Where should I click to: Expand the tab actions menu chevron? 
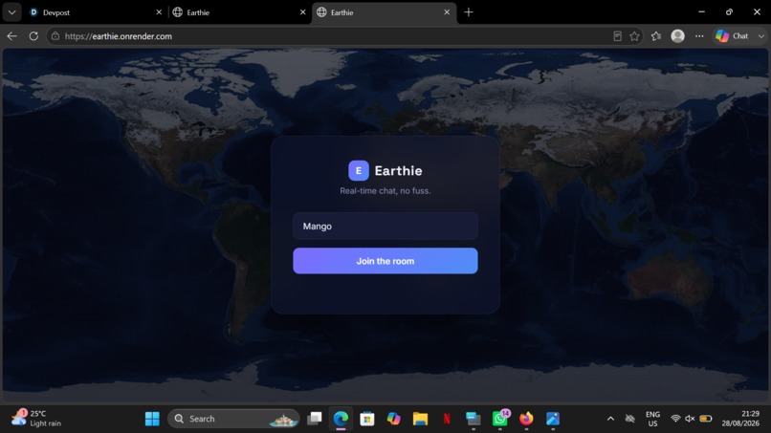tap(11, 12)
